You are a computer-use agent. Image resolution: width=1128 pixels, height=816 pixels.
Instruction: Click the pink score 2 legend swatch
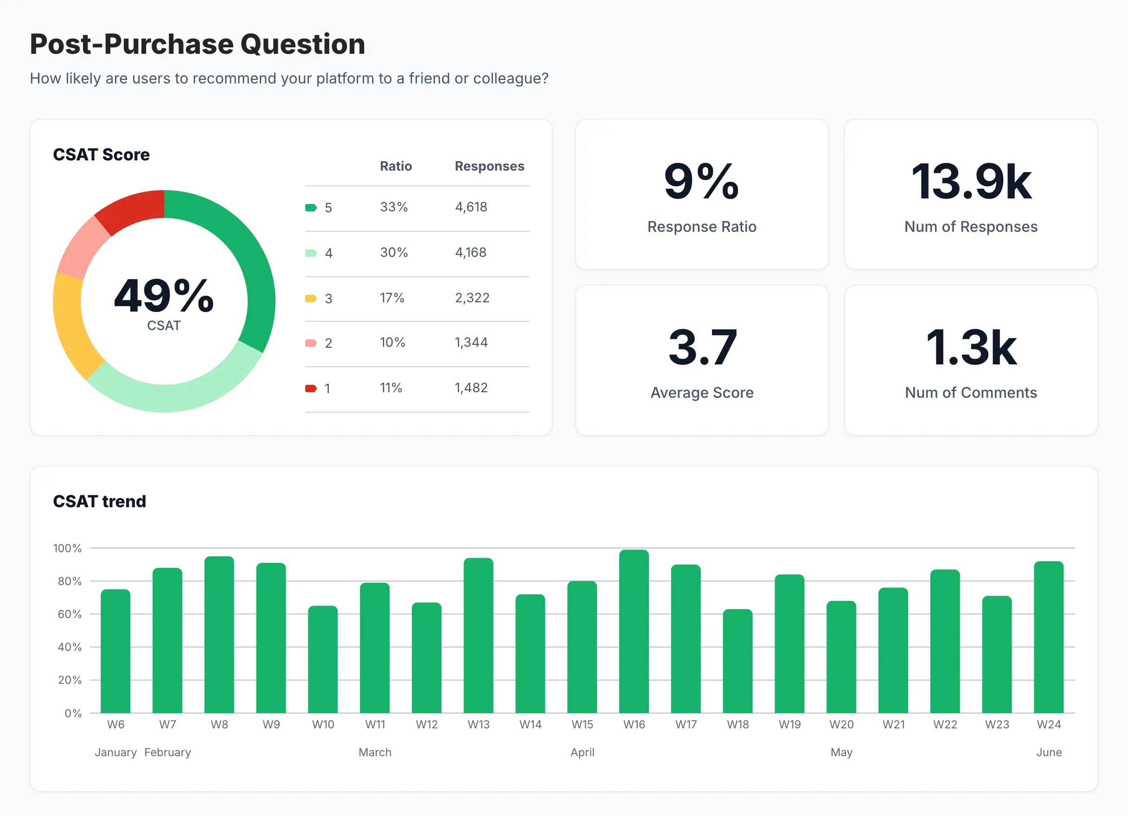[x=311, y=343]
